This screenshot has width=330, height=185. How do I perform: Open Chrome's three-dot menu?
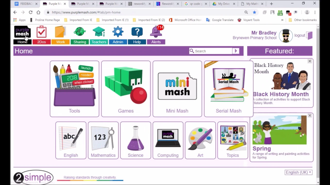[315, 12]
